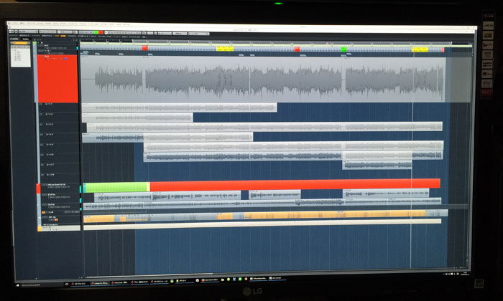Open File Explorer folder icon in the taskbar
The width and height of the screenshot is (503, 301).
[x=223, y=279]
